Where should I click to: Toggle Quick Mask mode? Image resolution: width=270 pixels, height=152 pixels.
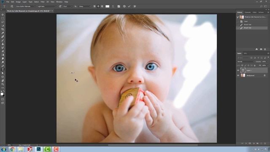click(x=3, y=99)
